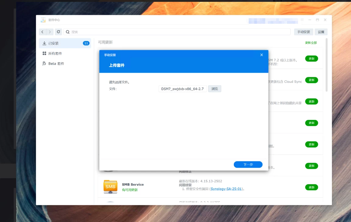The width and height of the screenshot is (351, 222).
Task: Open 手动安装 in the toolbar
Action: coord(303,32)
